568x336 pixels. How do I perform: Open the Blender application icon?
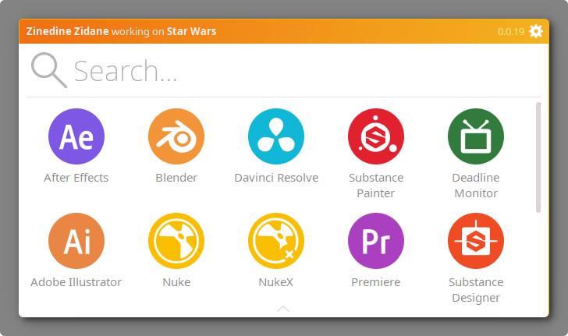pos(176,136)
